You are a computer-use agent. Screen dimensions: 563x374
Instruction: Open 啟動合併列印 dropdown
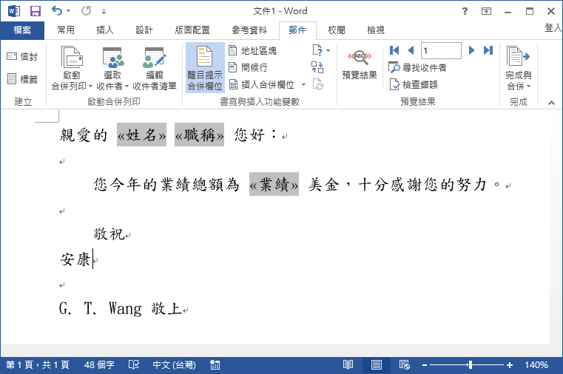(72, 68)
